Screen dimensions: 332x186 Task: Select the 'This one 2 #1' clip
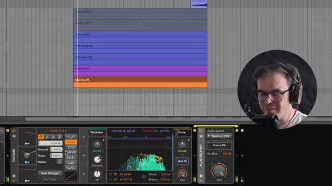[141, 48]
